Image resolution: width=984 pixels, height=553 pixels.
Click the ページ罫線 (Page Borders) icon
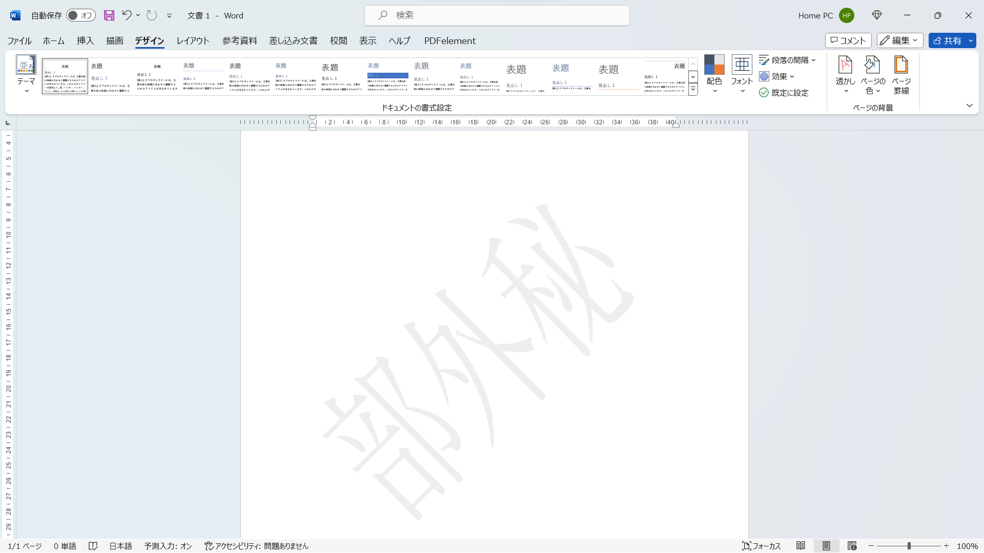coord(901,74)
